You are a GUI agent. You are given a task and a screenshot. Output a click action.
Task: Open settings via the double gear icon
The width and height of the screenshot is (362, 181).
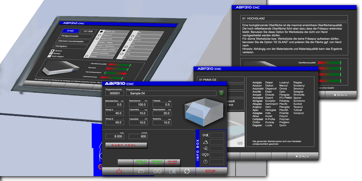[x=157, y=171]
